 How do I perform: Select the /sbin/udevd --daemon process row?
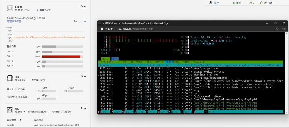191,96
